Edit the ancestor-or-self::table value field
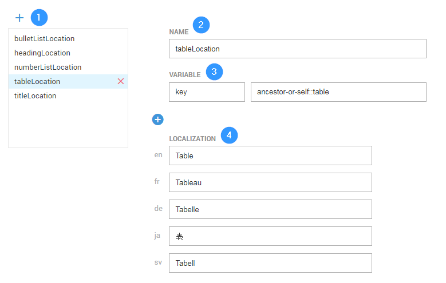Image resolution: width=446 pixels, height=283 pixels. tap(338, 92)
